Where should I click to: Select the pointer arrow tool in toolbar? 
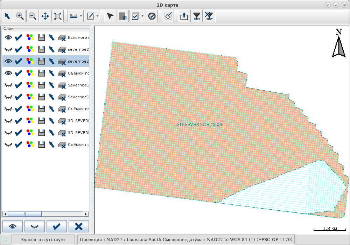(7, 16)
